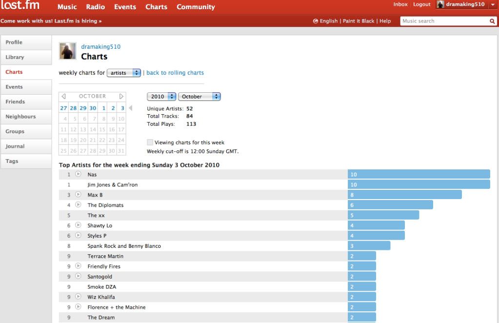Play The Diplomats artist icon
This screenshot has height=323, width=499.
78,204
